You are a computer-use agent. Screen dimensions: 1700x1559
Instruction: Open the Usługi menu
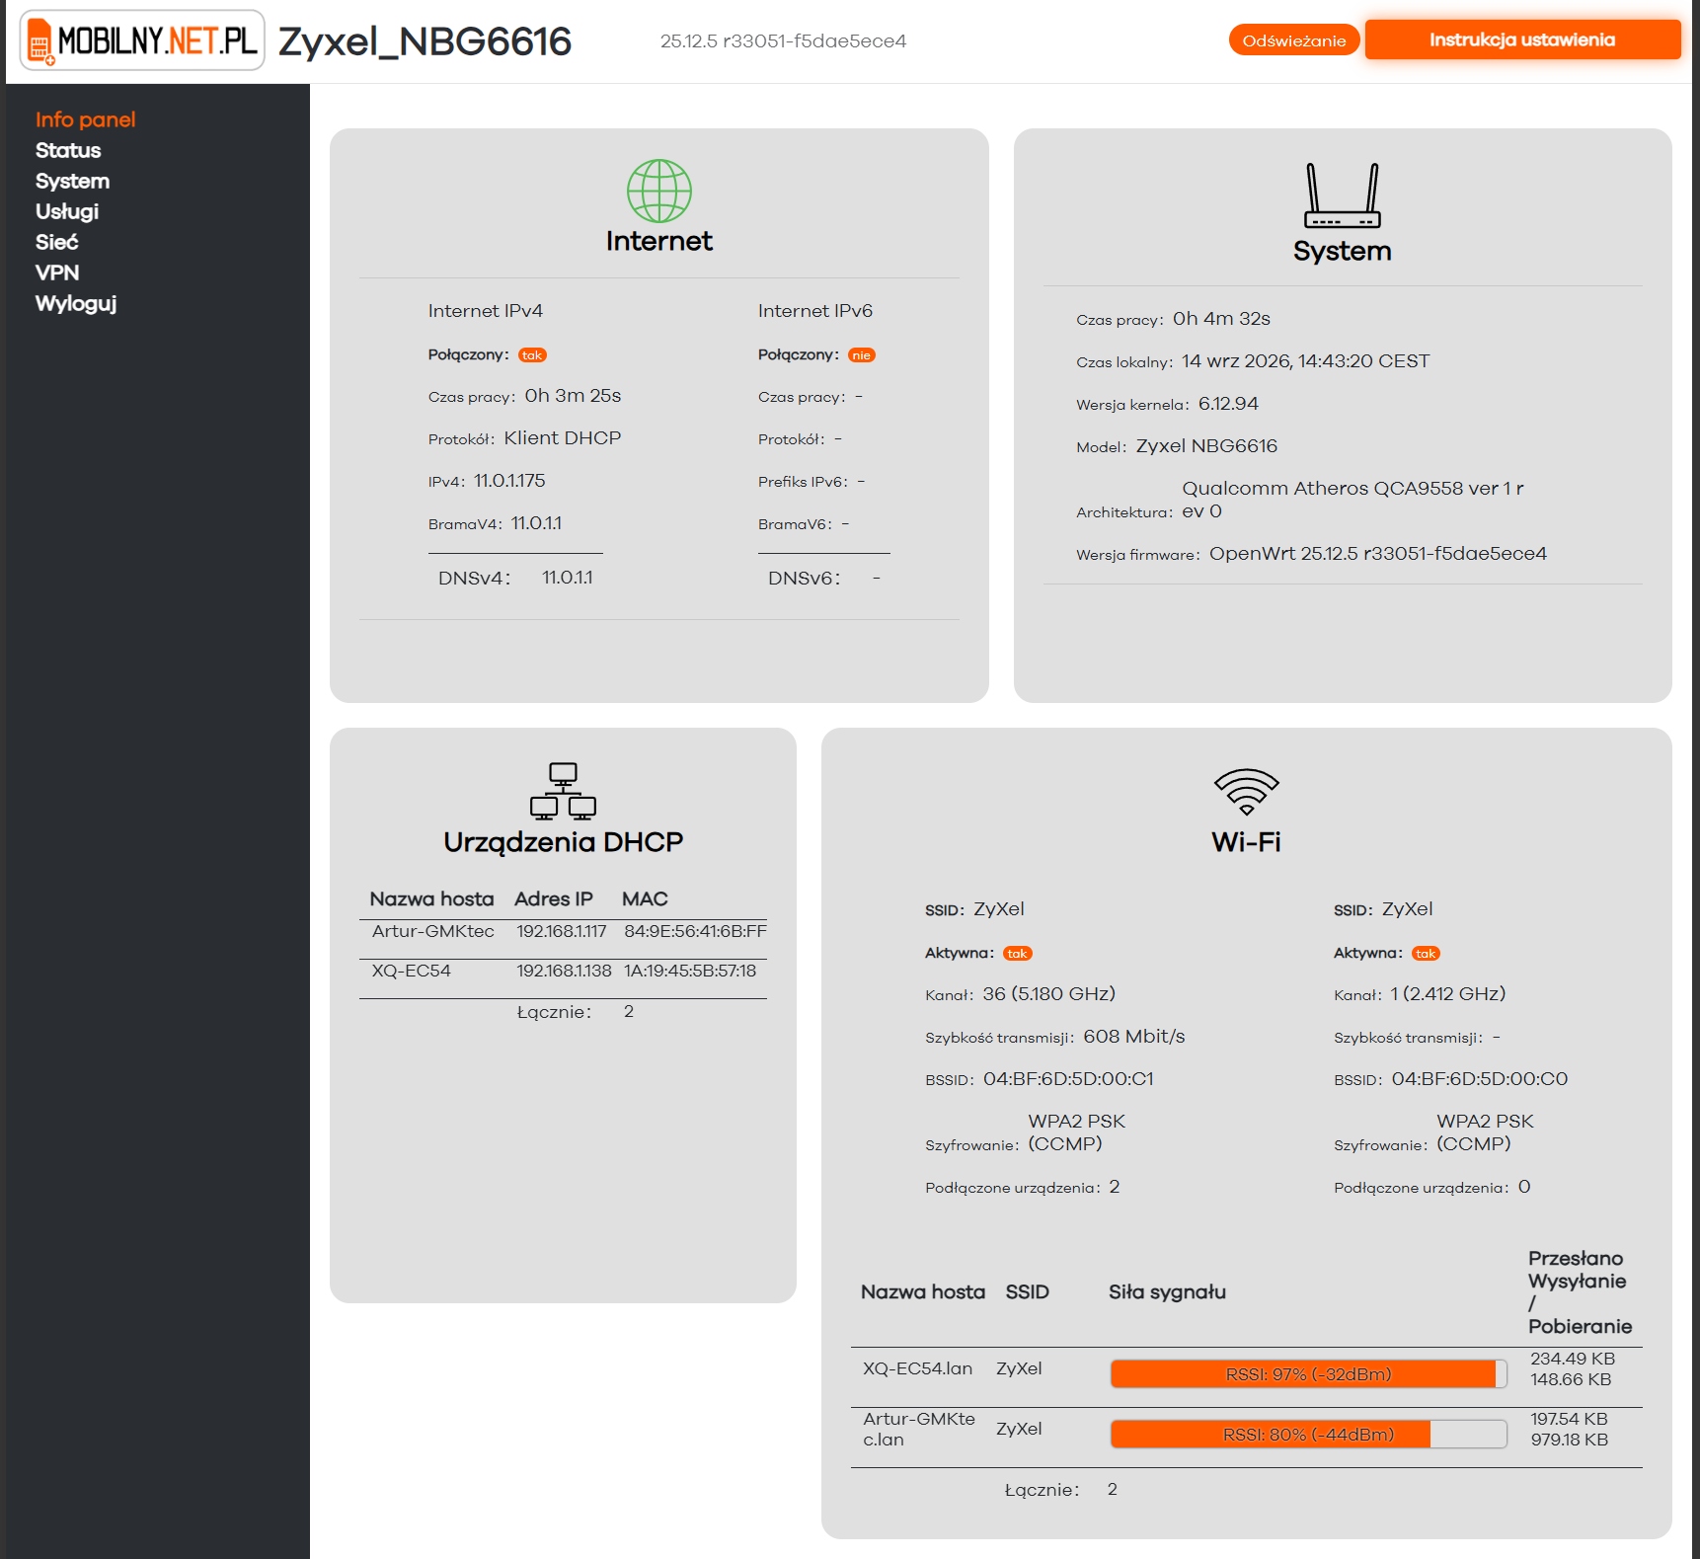(67, 211)
